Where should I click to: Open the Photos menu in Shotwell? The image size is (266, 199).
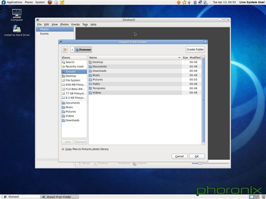pyautogui.click(x=64, y=25)
